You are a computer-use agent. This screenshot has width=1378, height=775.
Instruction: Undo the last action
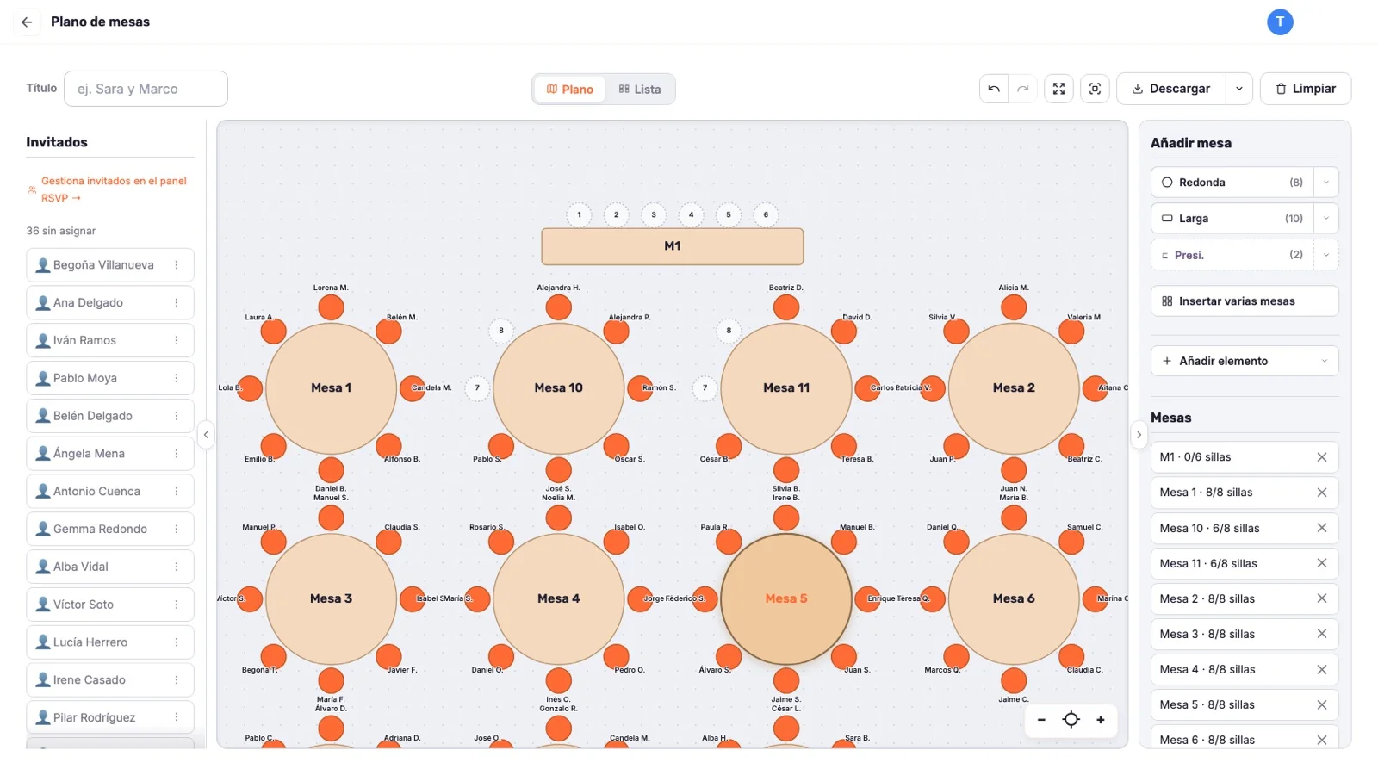point(994,89)
